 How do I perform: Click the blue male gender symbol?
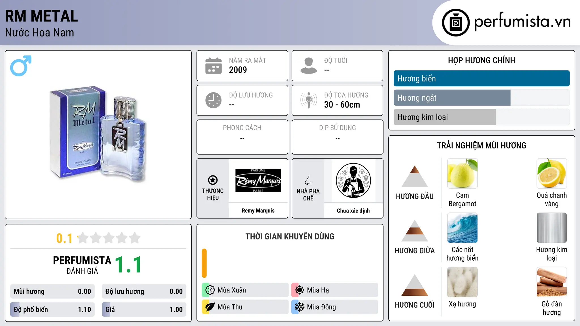[x=21, y=66]
